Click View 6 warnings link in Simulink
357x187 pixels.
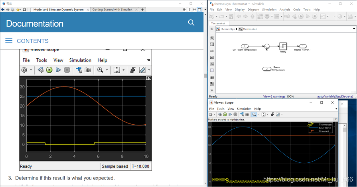[274, 96]
